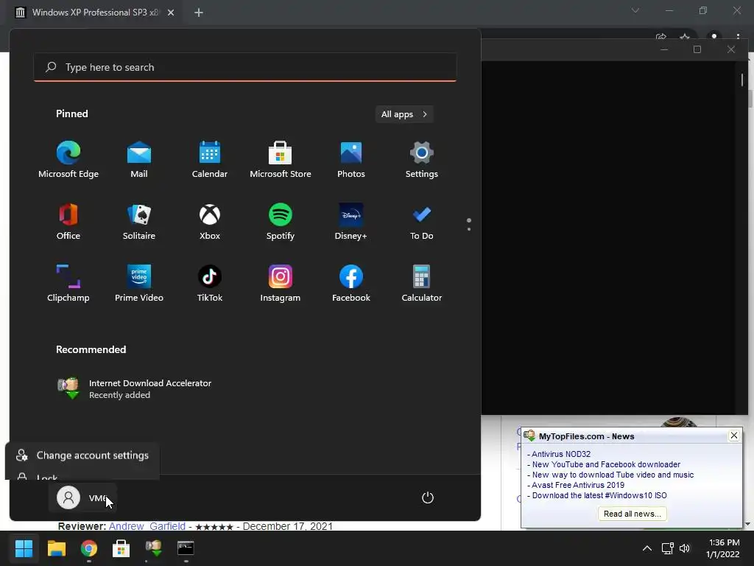Open Microsoft Edge from pinned apps
This screenshot has width=754, height=566.
click(68, 160)
